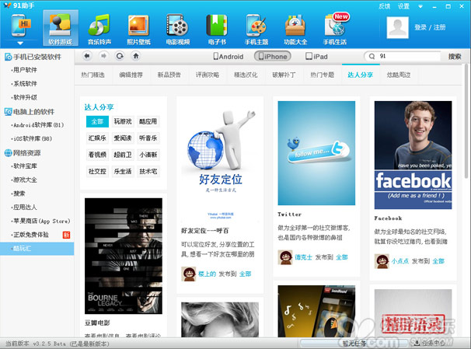This screenshot has height=349, width=471.
Task: Click the home icon in navigation bar
Action: click(x=136, y=56)
